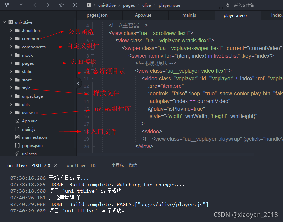Open uni.scss from the file tree

[x=29, y=154]
